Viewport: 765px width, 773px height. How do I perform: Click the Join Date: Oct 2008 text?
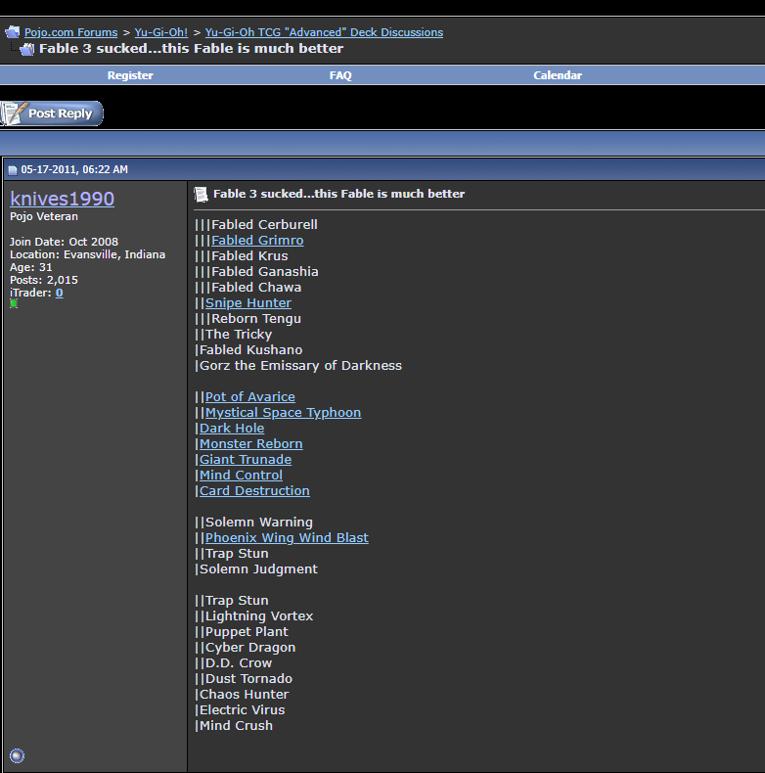tap(65, 242)
